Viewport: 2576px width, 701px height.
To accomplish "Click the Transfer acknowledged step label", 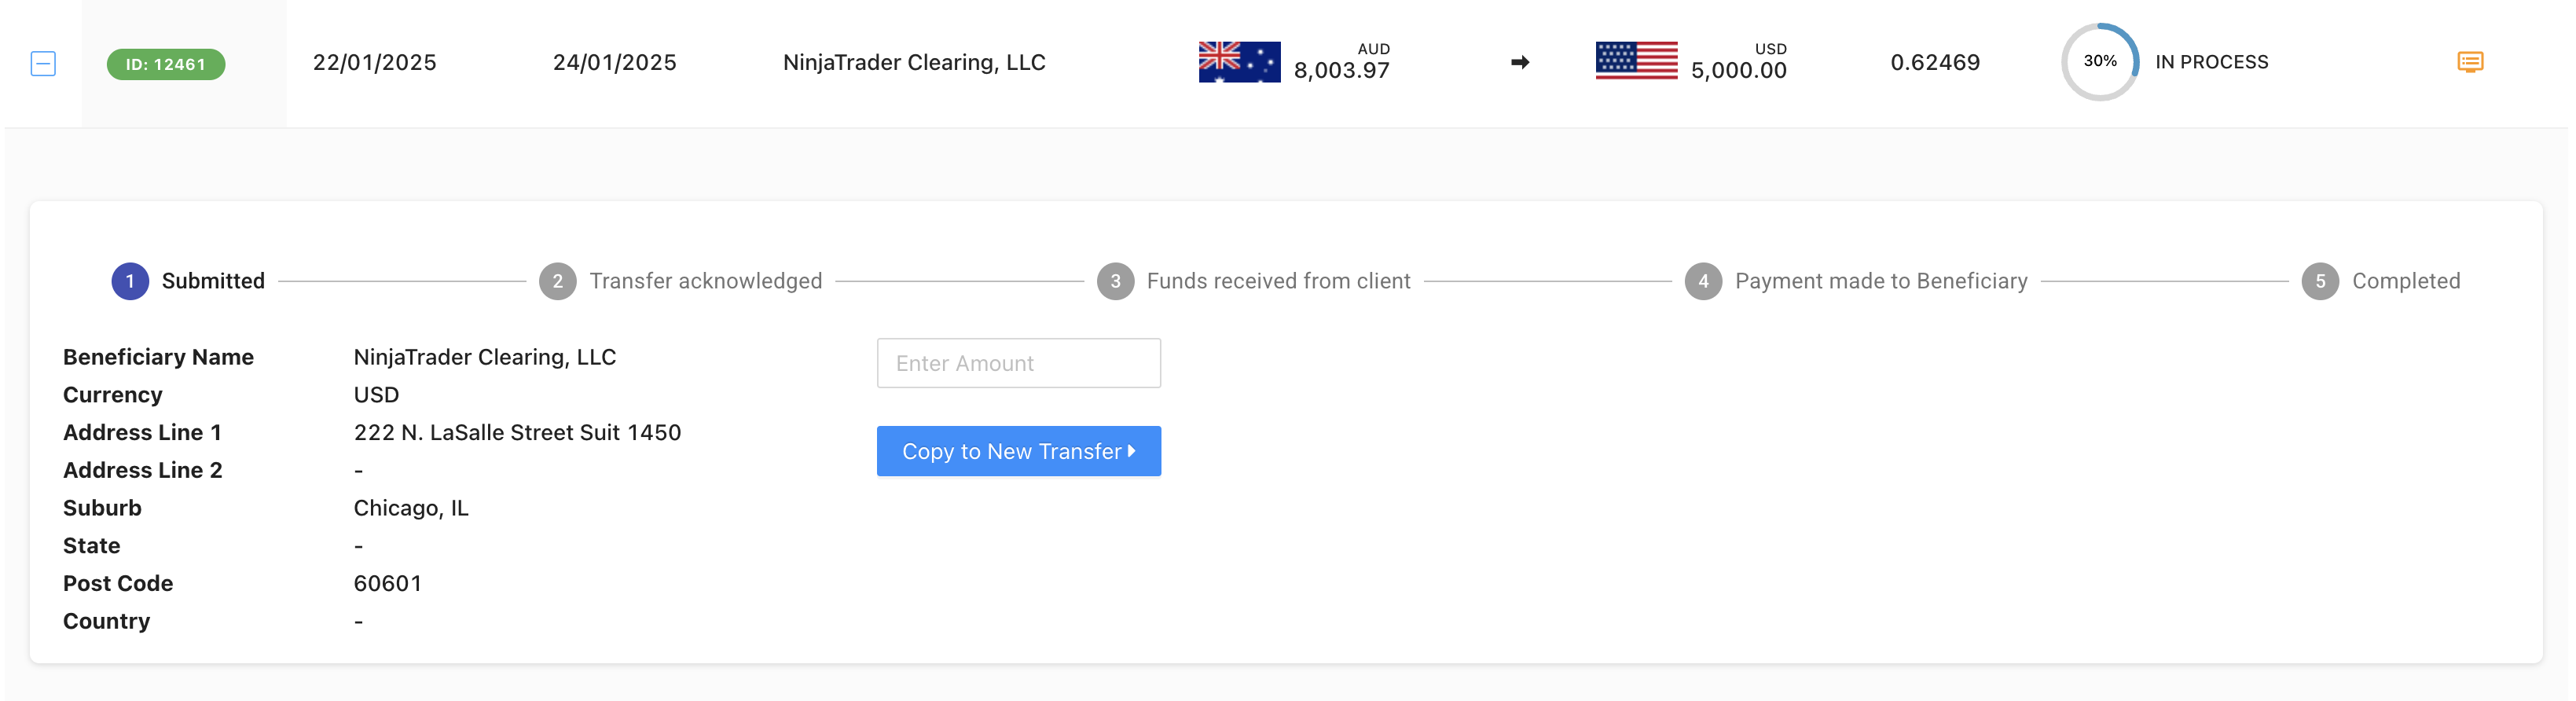I will (x=705, y=281).
